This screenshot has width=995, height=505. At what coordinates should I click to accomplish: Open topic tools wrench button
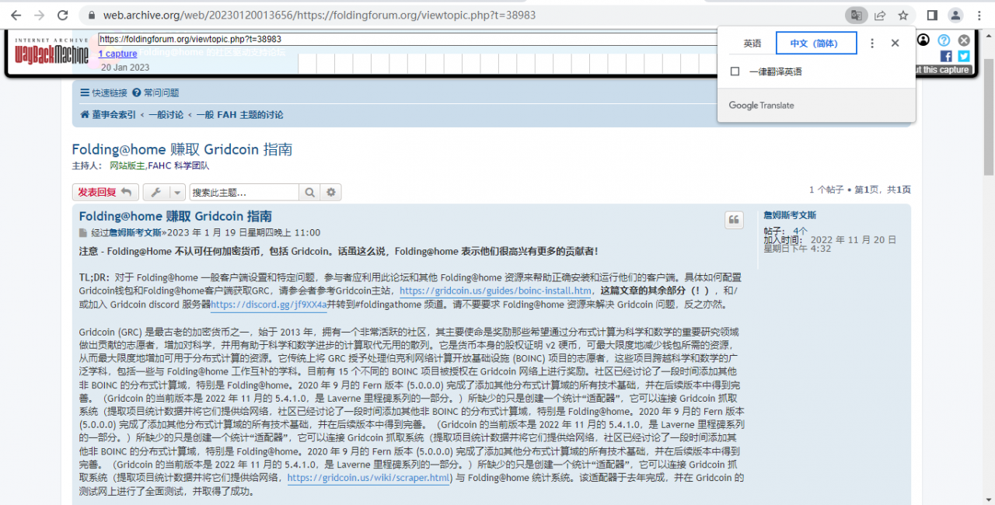point(164,193)
